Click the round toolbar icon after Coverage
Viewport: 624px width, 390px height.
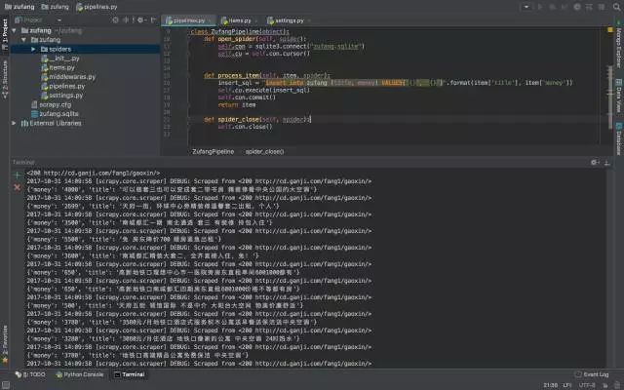(576, 7)
